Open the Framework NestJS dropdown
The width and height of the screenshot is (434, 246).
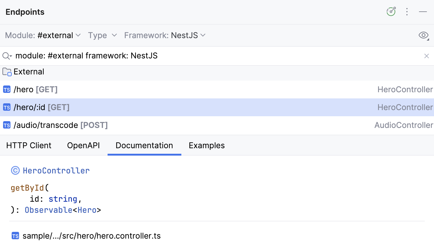(165, 35)
